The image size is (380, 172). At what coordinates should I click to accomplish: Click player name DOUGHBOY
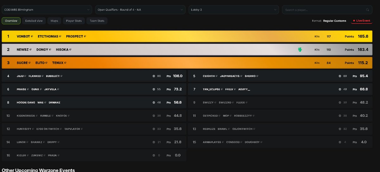point(252,142)
